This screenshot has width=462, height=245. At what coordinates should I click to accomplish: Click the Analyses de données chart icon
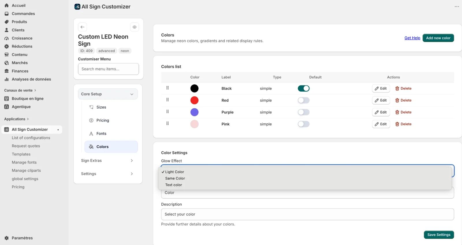coord(7,79)
